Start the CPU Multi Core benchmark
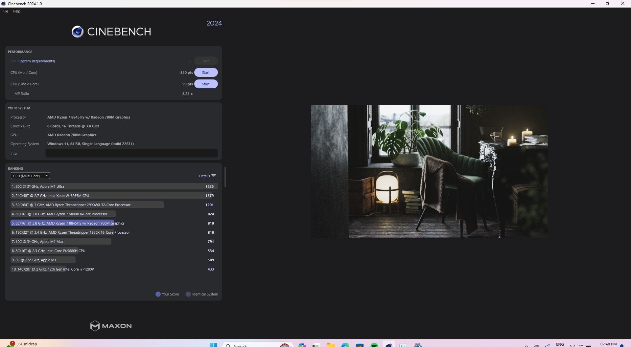Viewport: 631px width, 347px height. click(x=206, y=73)
